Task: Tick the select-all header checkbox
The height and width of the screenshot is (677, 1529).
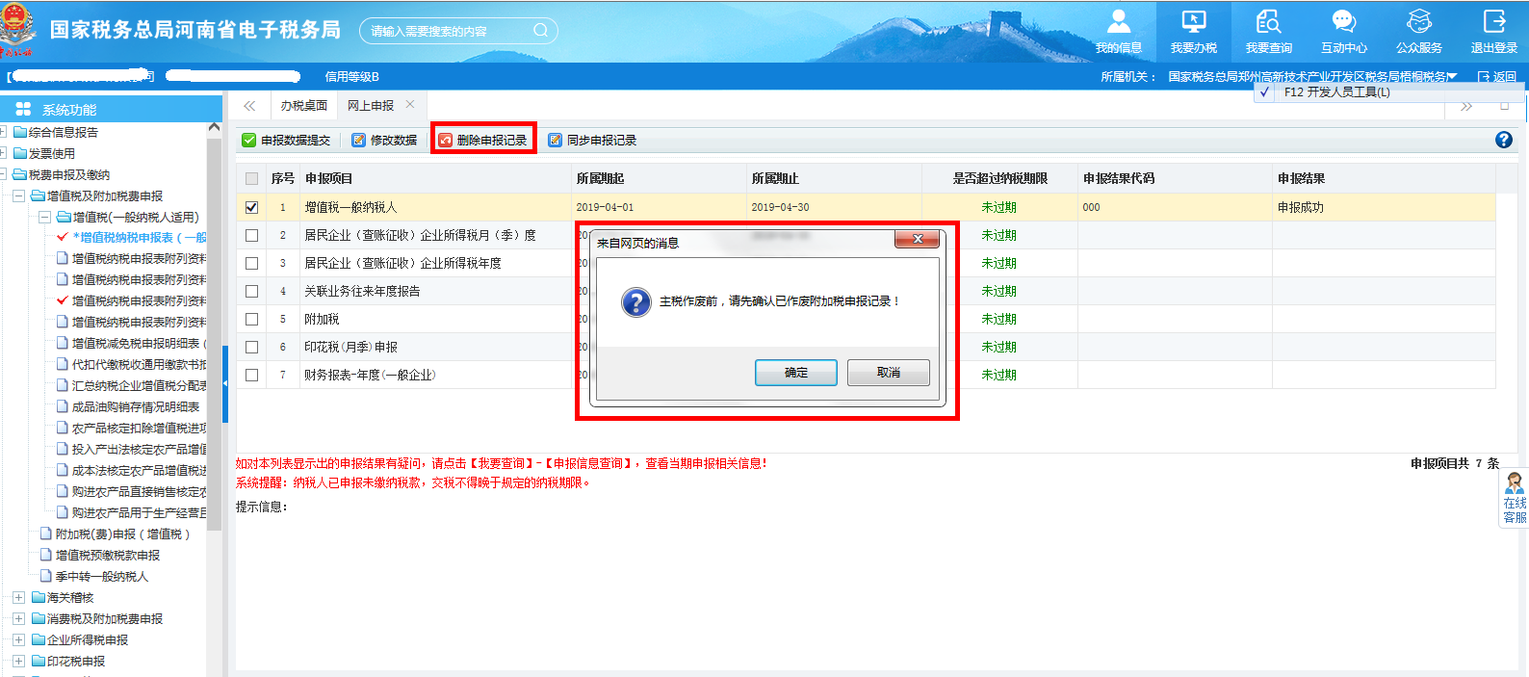Action: pos(251,179)
